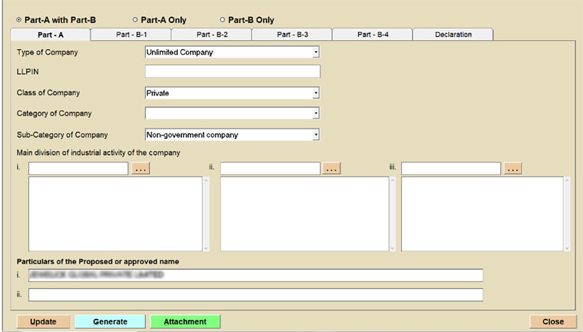Click the Close button

pyautogui.click(x=553, y=321)
